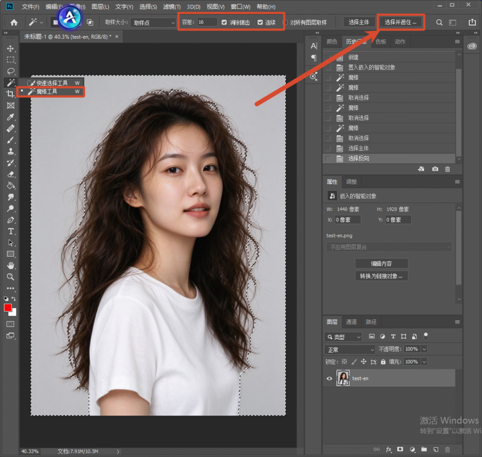482x457 pixels.
Task: Toggle layer filter on/off switch
Action: tap(426, 336)
